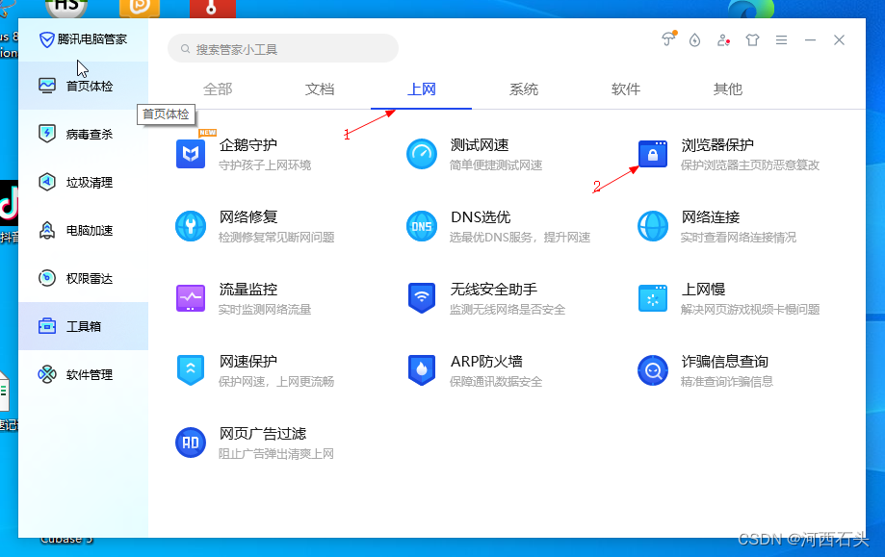Click the 选最优DNS服务，提升网速 description
885x557 pixels.
520,238
